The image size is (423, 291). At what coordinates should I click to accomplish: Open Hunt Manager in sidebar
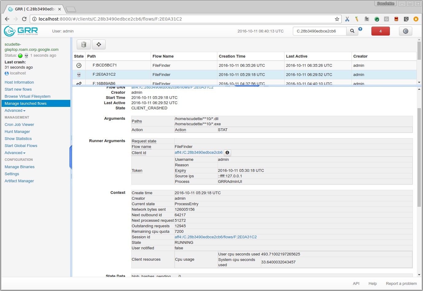tap(17, 132)
